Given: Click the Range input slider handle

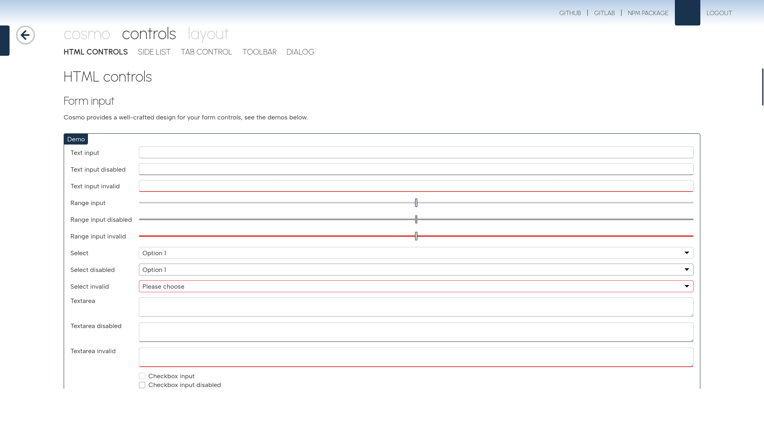Looking at the screenshot, I should 416,203.
